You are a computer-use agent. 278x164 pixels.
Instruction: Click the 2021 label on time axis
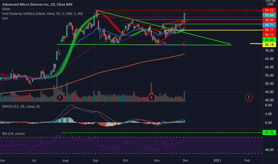tap(217, 160)
